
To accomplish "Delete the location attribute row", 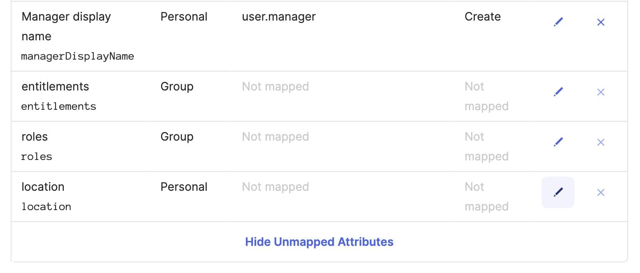I will click(600, 192).
